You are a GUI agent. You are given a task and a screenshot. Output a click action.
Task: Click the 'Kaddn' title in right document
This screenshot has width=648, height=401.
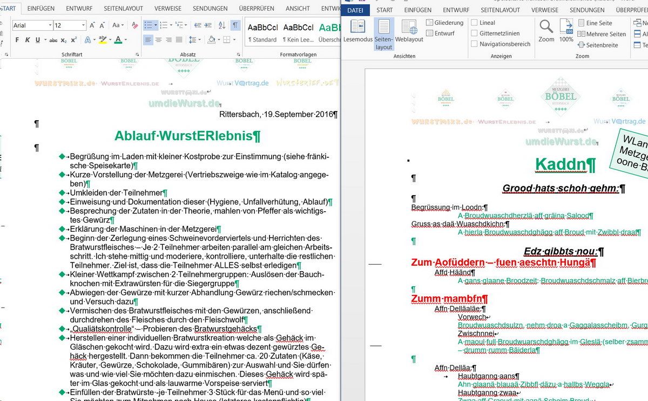[x=565, y=164]
